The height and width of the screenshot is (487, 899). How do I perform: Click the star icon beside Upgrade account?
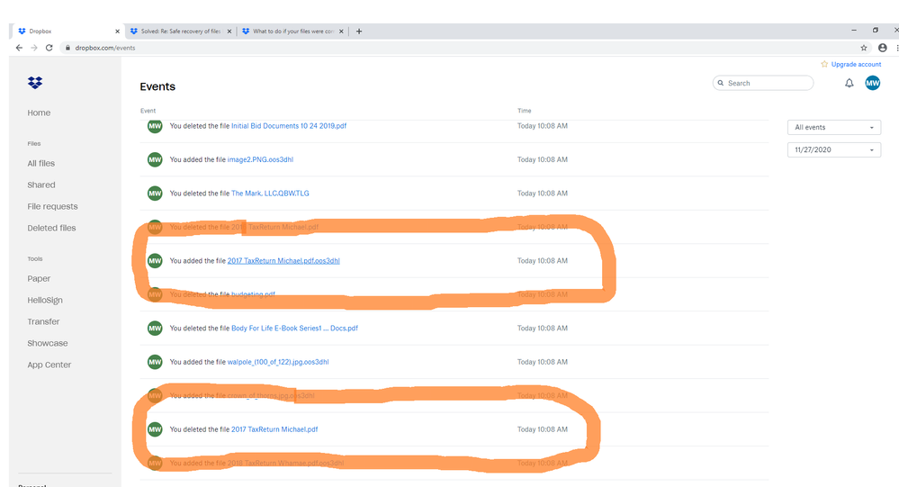[824, 64]
